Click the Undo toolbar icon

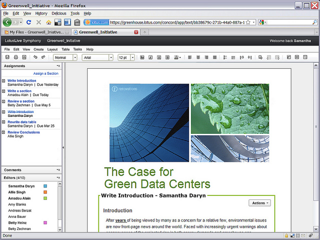(35, 57)
